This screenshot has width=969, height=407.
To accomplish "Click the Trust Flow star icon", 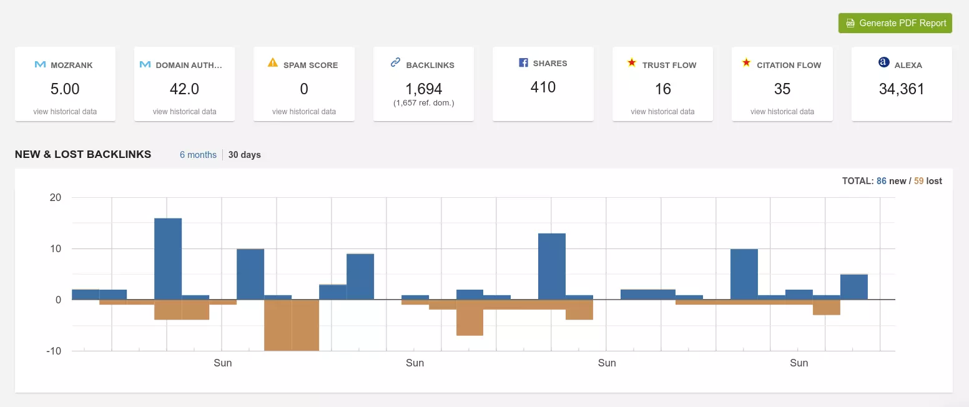I will (632, 62).
